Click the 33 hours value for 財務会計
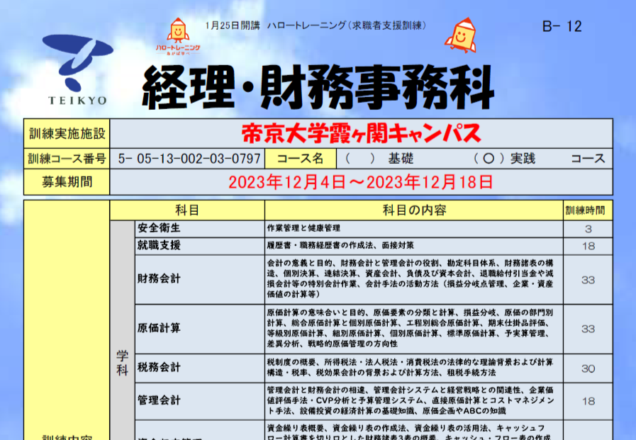This screenshot has width=636, height=440. point(588,280)
